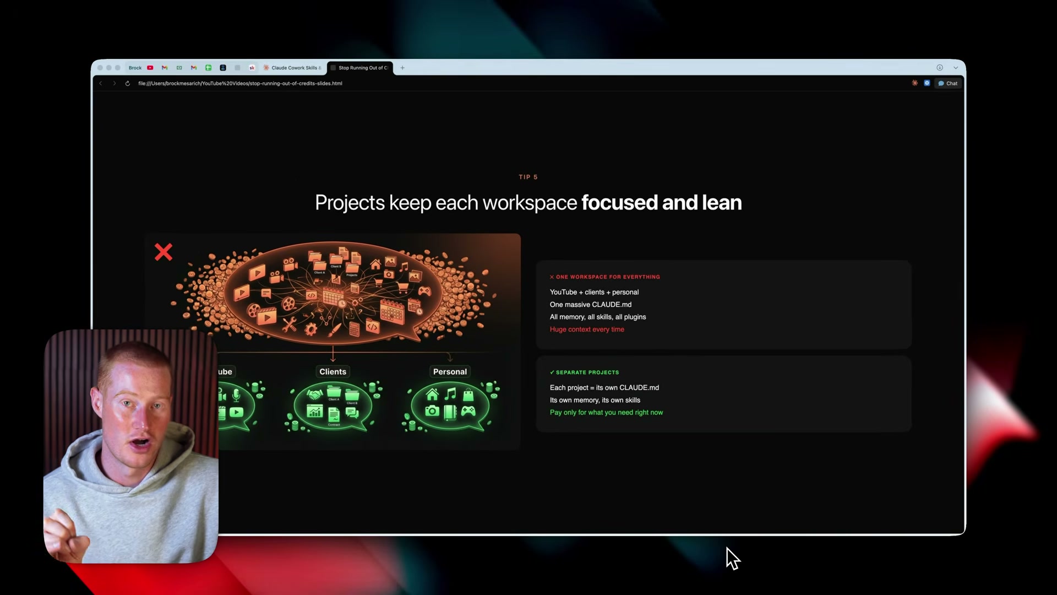Click 'Its own memory, its own skills'

pos(595,400)
